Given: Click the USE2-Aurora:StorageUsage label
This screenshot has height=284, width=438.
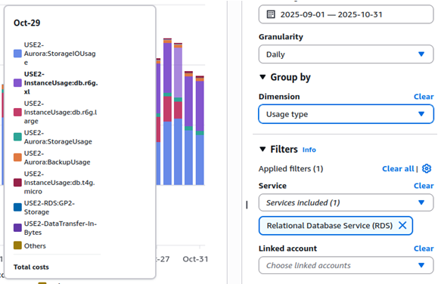Looking at the screenshot, I should click(57, 137).
